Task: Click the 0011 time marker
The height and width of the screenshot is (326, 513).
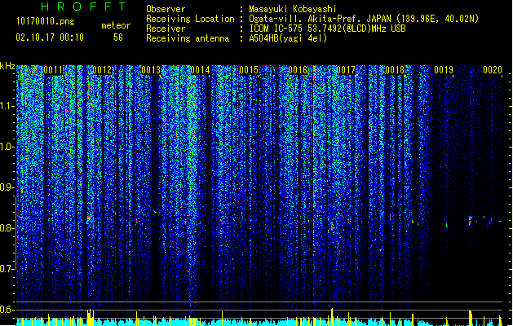Action: [x=53, y=70]
